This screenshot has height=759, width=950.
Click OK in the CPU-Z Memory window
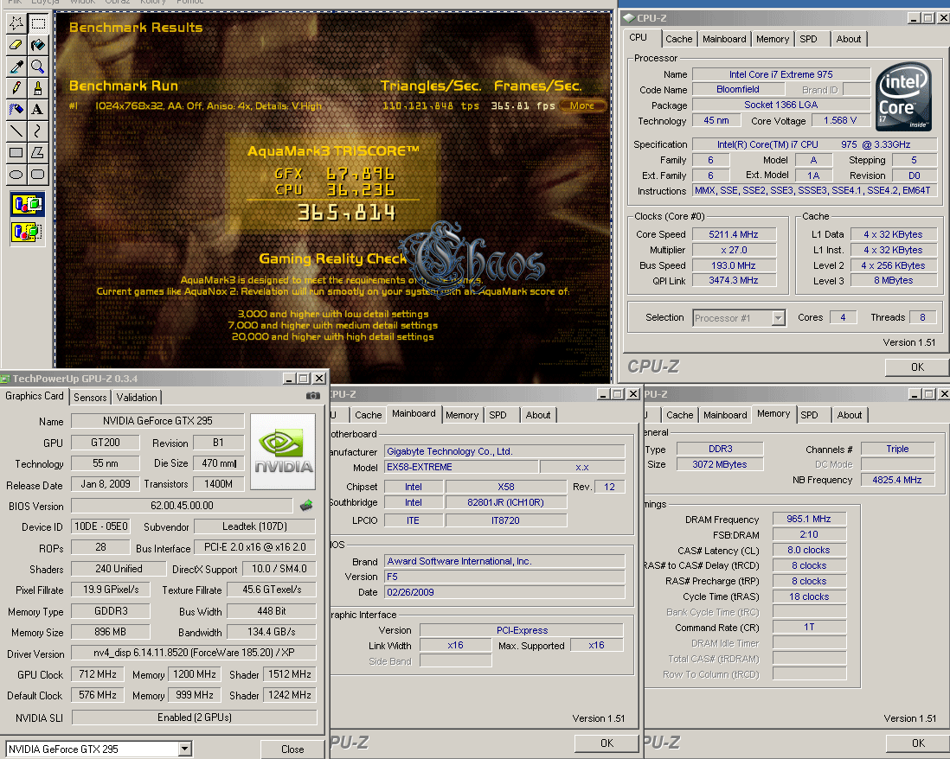pos(918,743)
